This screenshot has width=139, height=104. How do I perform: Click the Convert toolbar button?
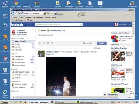pos(19,20)
